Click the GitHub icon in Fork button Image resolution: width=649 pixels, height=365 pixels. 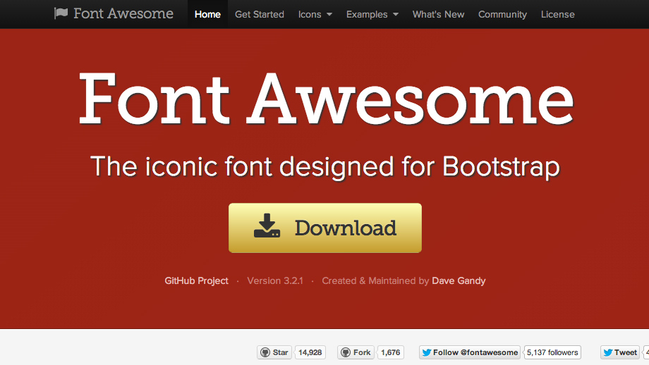click(x=346, y=352)
